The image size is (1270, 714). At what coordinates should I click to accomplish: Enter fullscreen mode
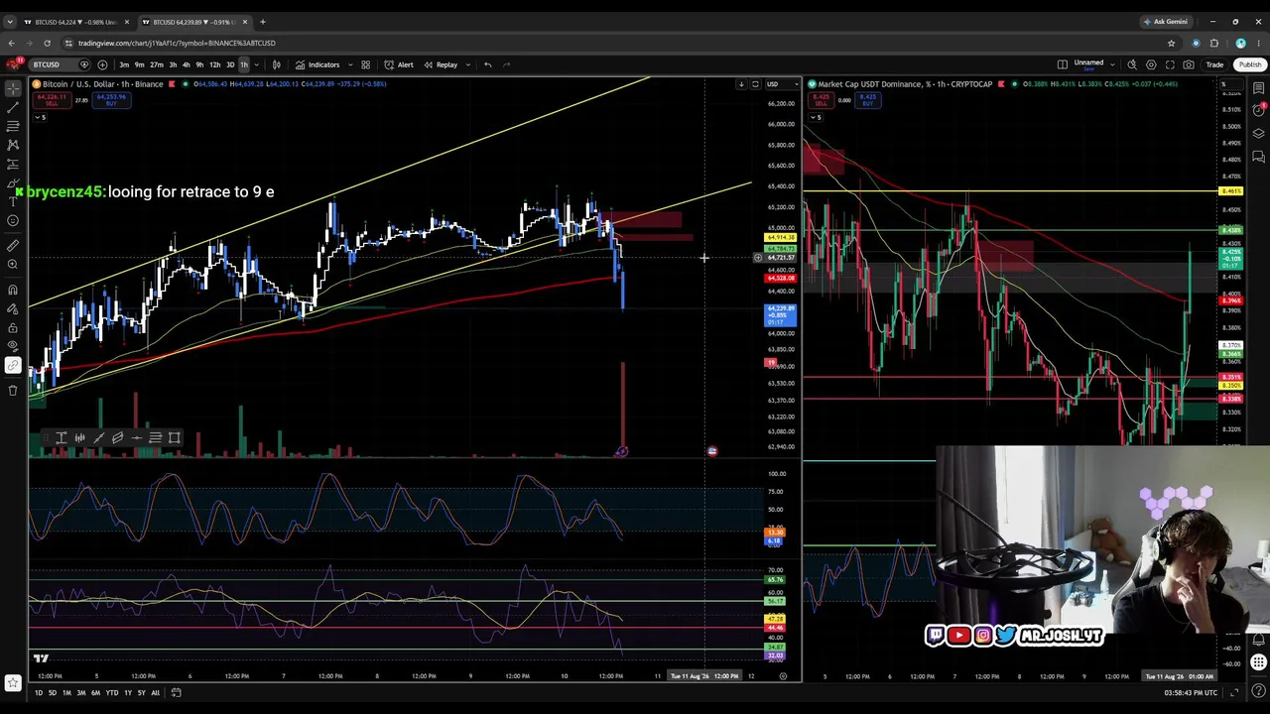point(1170,64)
